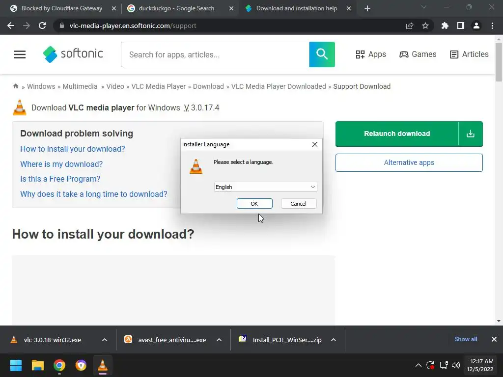Click Why does it take long link
The height and width of the screenshot is (377, 503).
click(x=94, y=194)
